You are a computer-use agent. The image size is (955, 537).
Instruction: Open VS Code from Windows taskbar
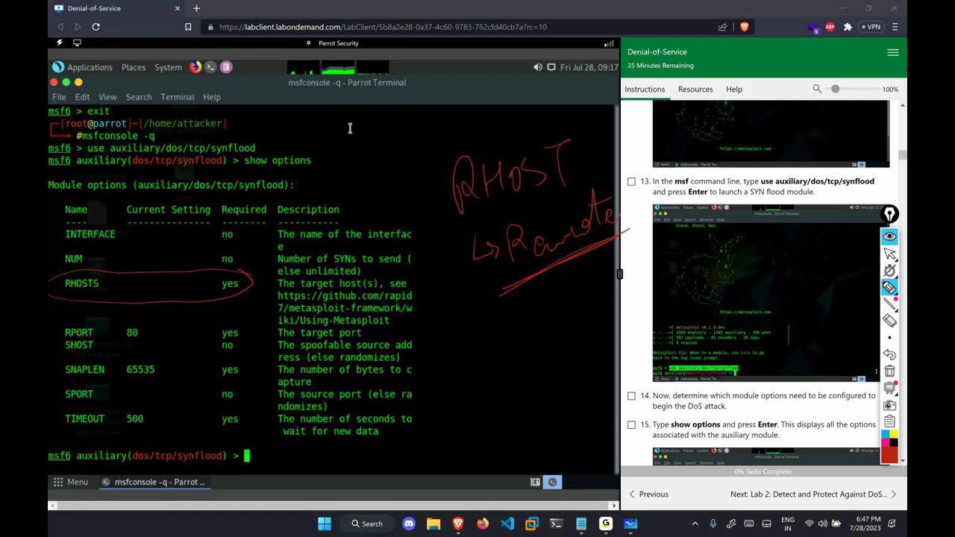pyautogui.click(x=507, y=524)
